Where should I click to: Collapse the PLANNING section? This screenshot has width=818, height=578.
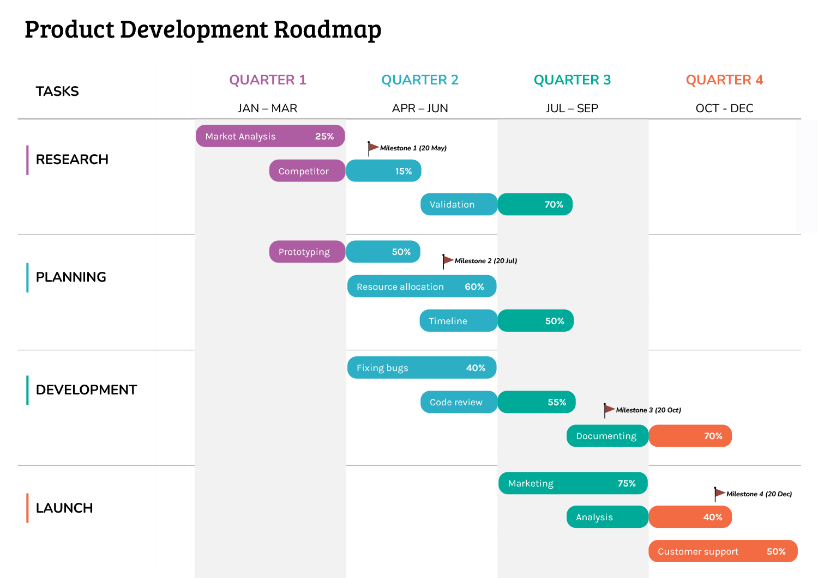pyautogui.click(x=71, y=277)
